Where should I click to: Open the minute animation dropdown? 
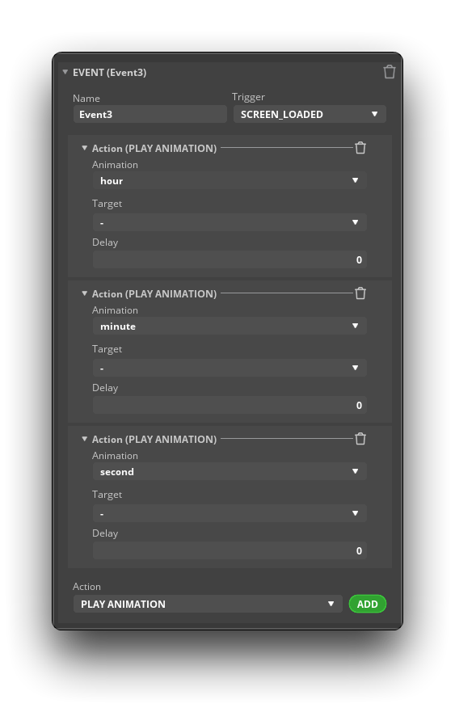tap(230, 326)
